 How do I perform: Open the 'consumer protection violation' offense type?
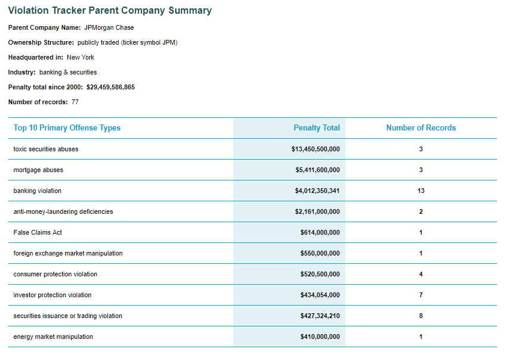pyautogui.click(x=55, y=274)
